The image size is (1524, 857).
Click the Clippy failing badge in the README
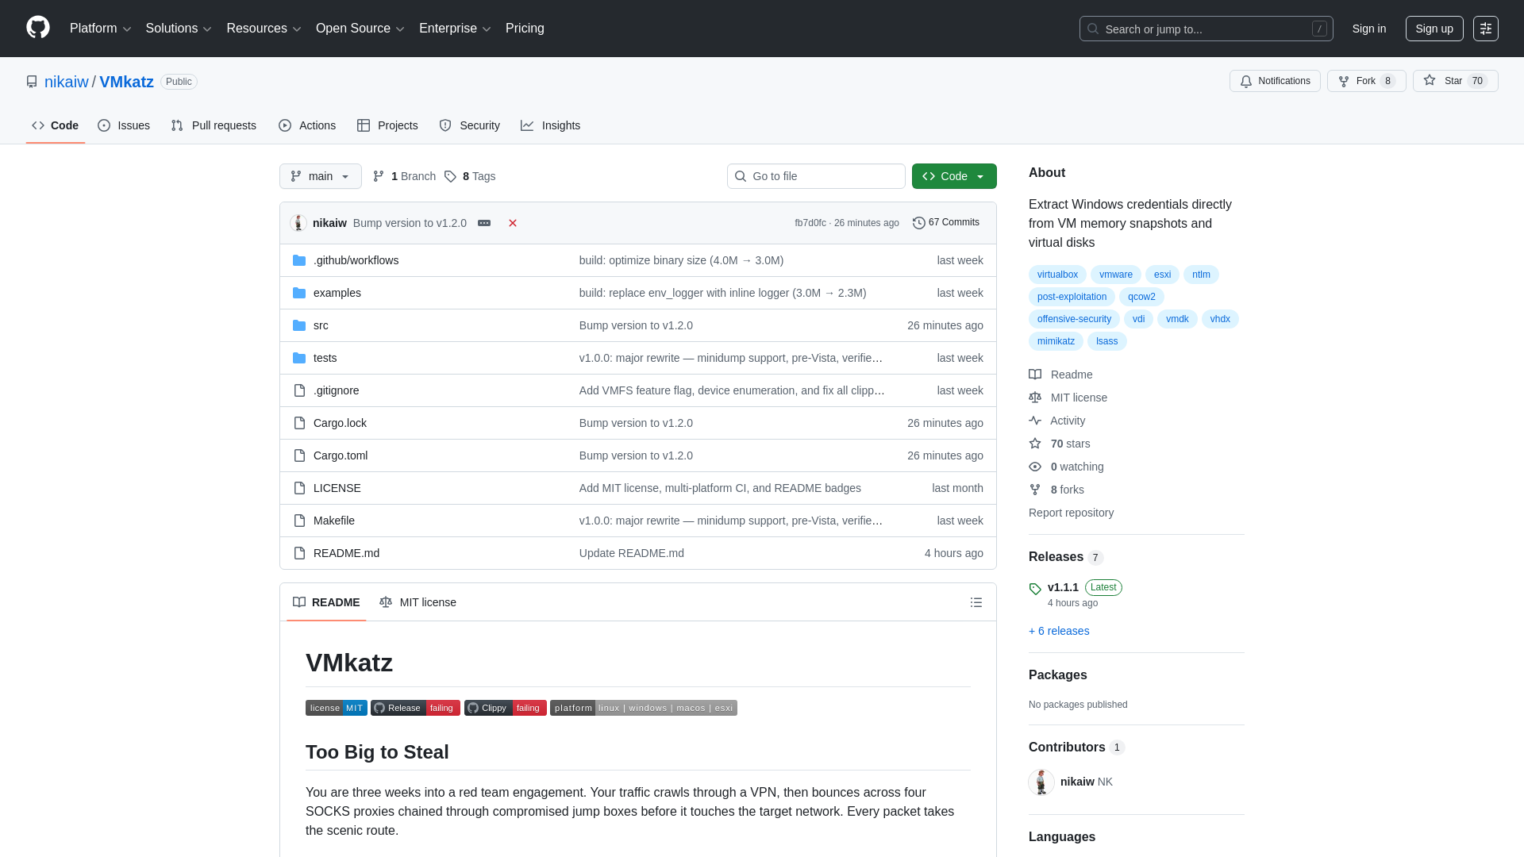(x=505, y=708)
